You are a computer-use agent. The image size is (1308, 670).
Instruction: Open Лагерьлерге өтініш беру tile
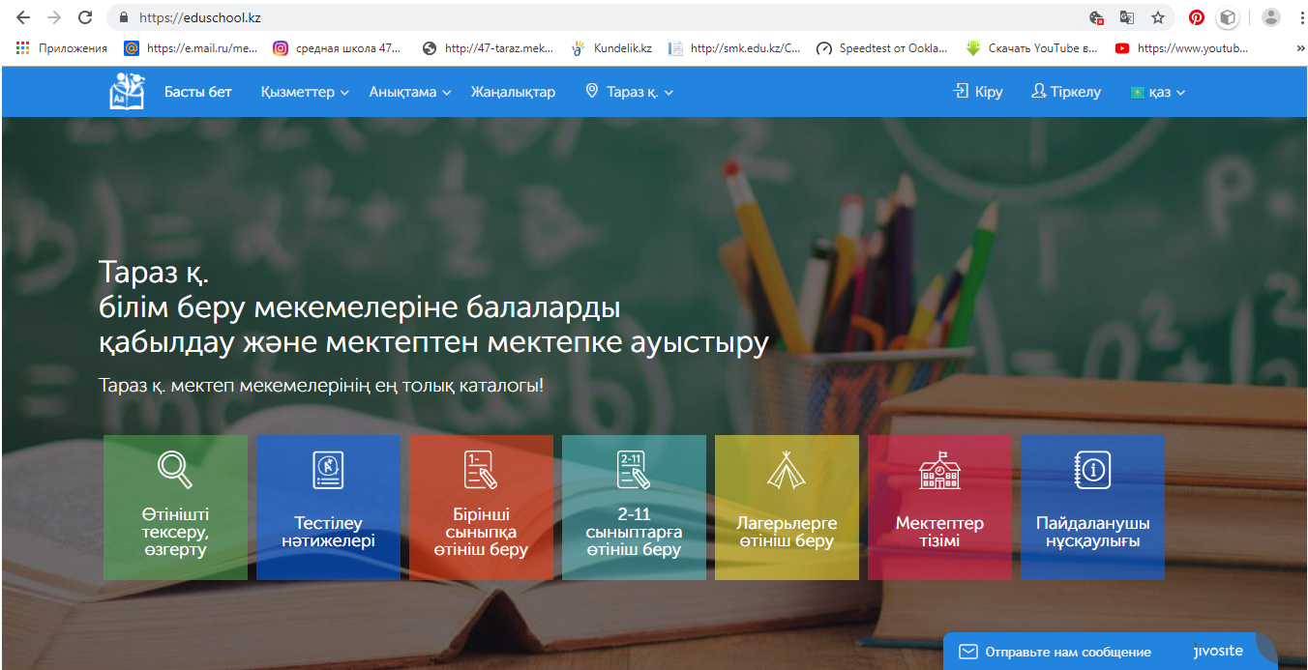click(x=787, y=508)
